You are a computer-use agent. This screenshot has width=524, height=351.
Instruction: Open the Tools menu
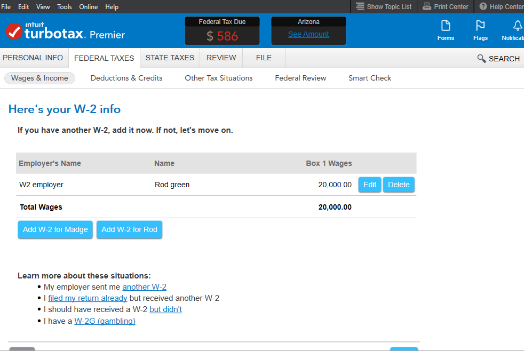coord(64,7)
